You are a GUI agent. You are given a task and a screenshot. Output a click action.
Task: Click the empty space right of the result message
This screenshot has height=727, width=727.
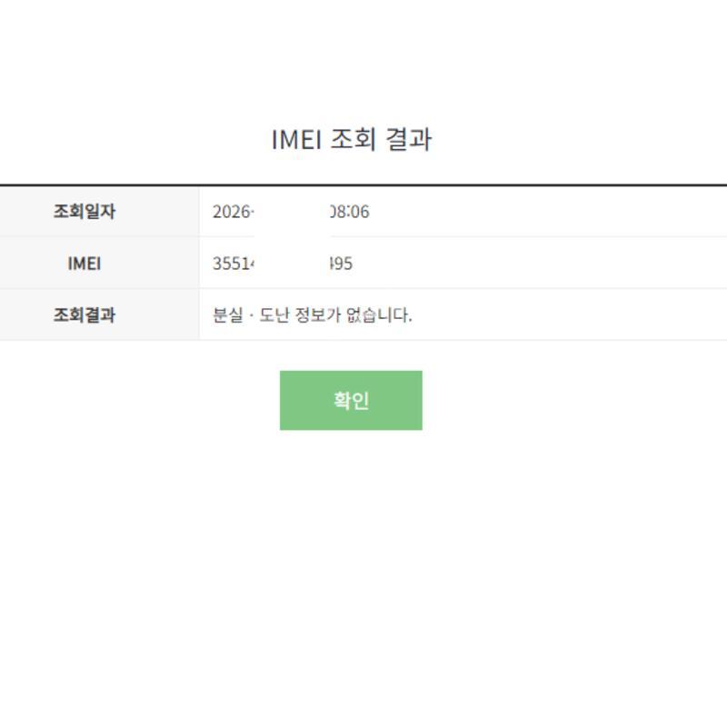coord(563,315)
